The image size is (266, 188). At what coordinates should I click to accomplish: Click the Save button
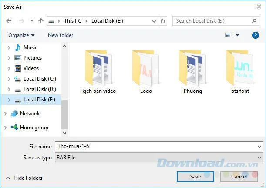click(195, 177)
